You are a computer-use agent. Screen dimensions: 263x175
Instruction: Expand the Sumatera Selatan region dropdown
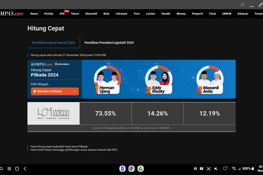[55, 91]
